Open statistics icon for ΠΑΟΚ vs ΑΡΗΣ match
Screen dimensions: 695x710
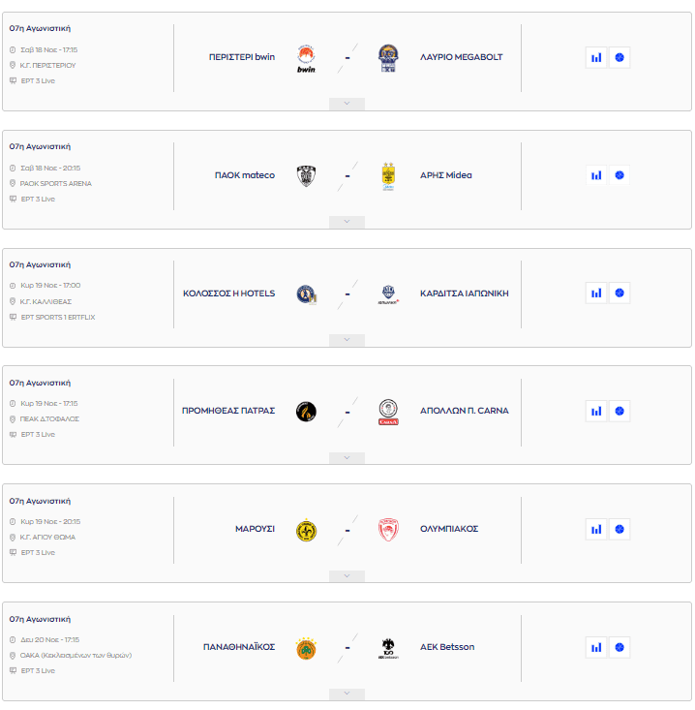(596, 175)
